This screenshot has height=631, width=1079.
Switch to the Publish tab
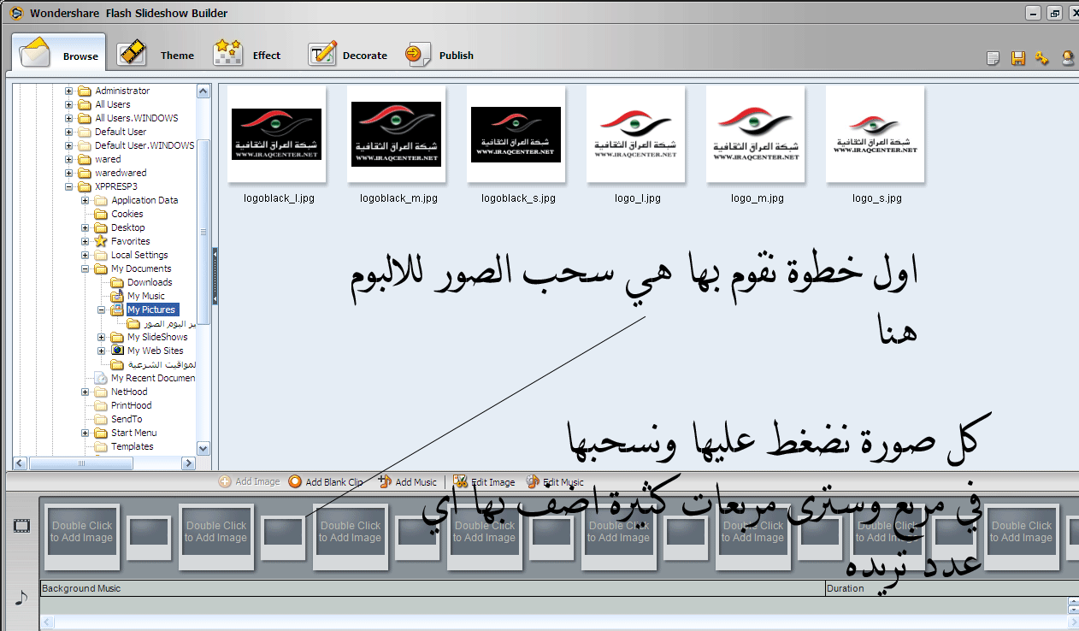pos(439,56)
